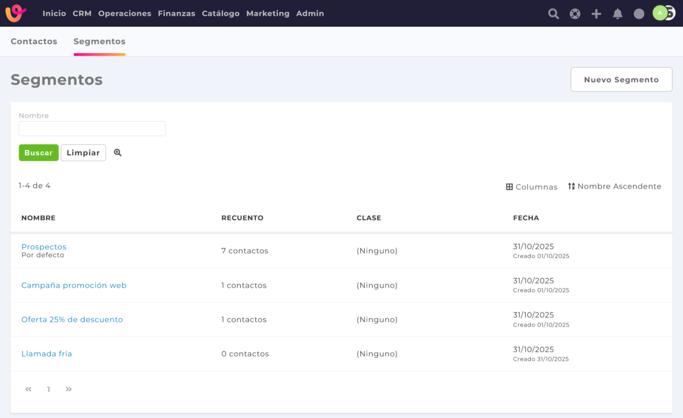
Task: Change the Nombre Ascendente sort order
Action: [615, 186]
